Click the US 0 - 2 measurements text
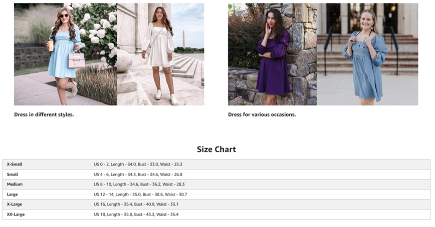The width and height of the screenshot is (435, 227). point(138,164)
